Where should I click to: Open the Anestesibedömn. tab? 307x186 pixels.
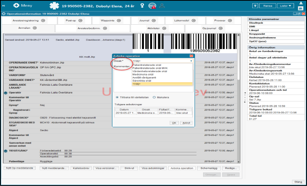90,28
